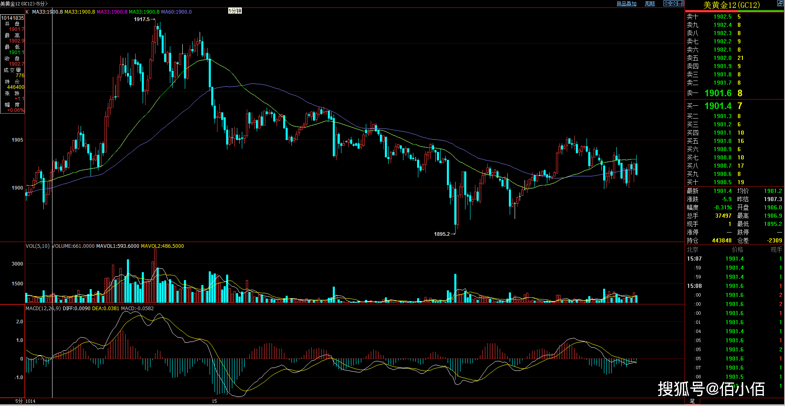The height and width of the screenshot is (406, 785).
Task: Click the 5分 period label at bottom-left
Action: tap(19, 401)
